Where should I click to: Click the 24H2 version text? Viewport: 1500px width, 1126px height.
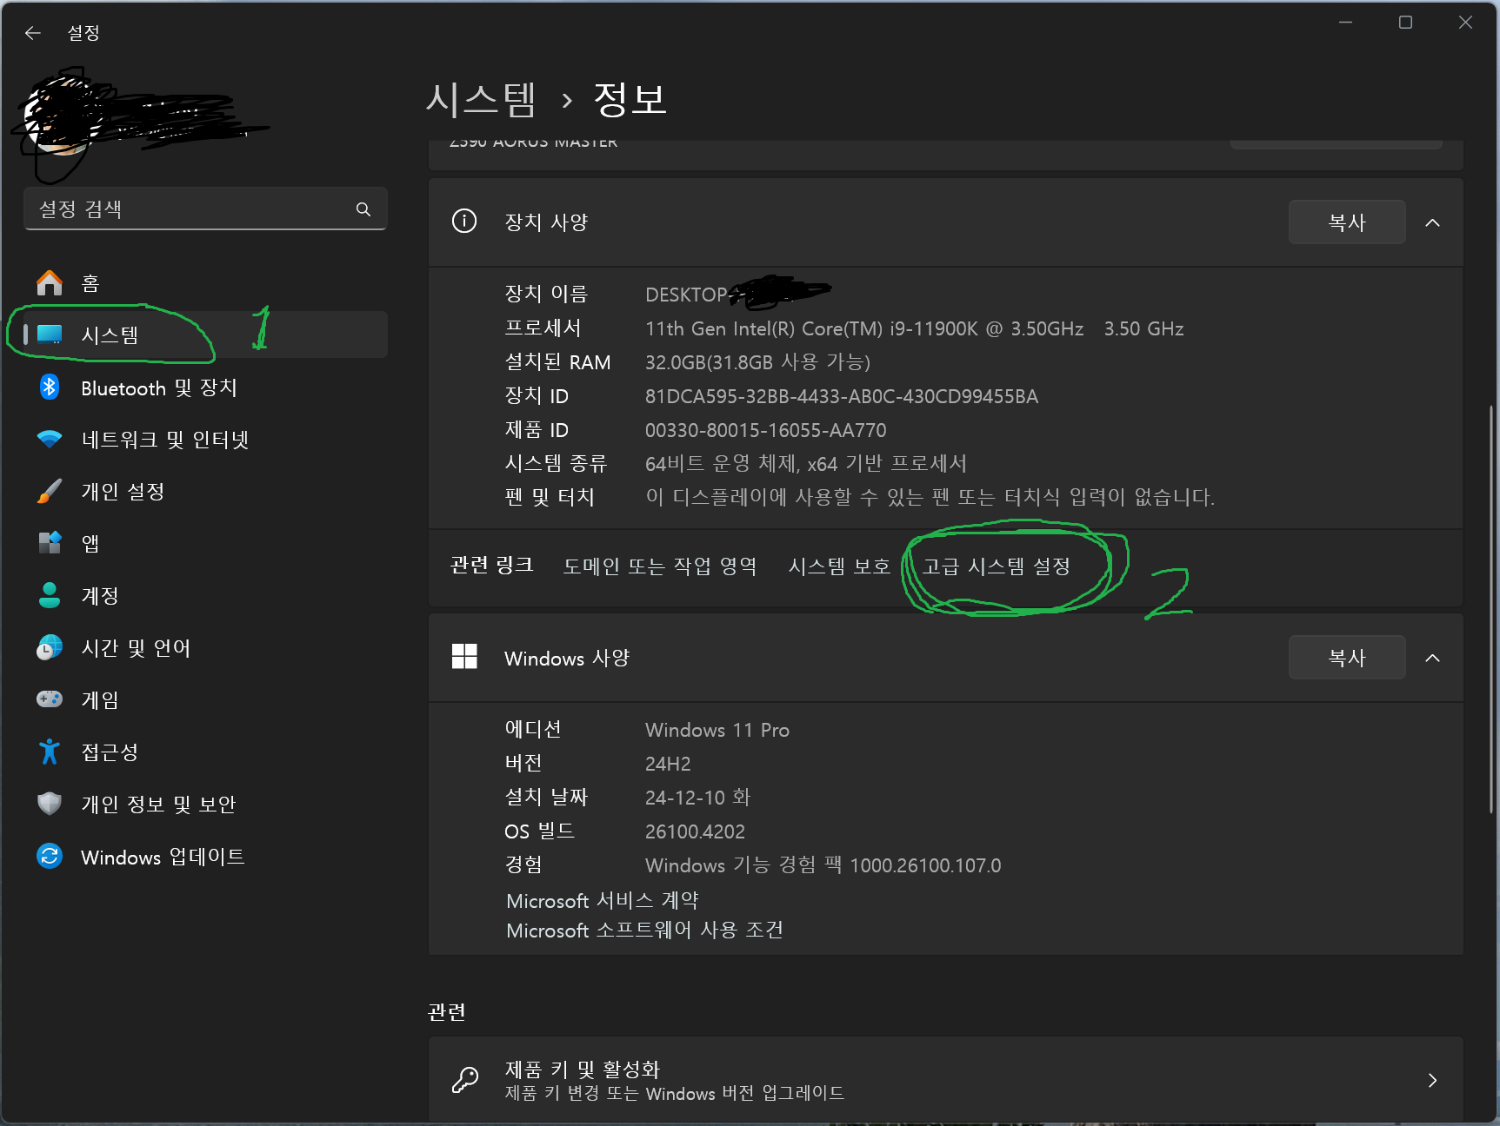[x=668, y=764]
